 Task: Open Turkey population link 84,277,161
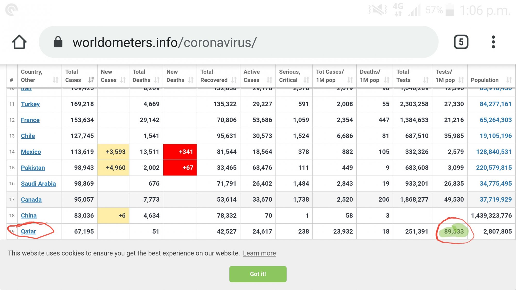pos(496,104)
